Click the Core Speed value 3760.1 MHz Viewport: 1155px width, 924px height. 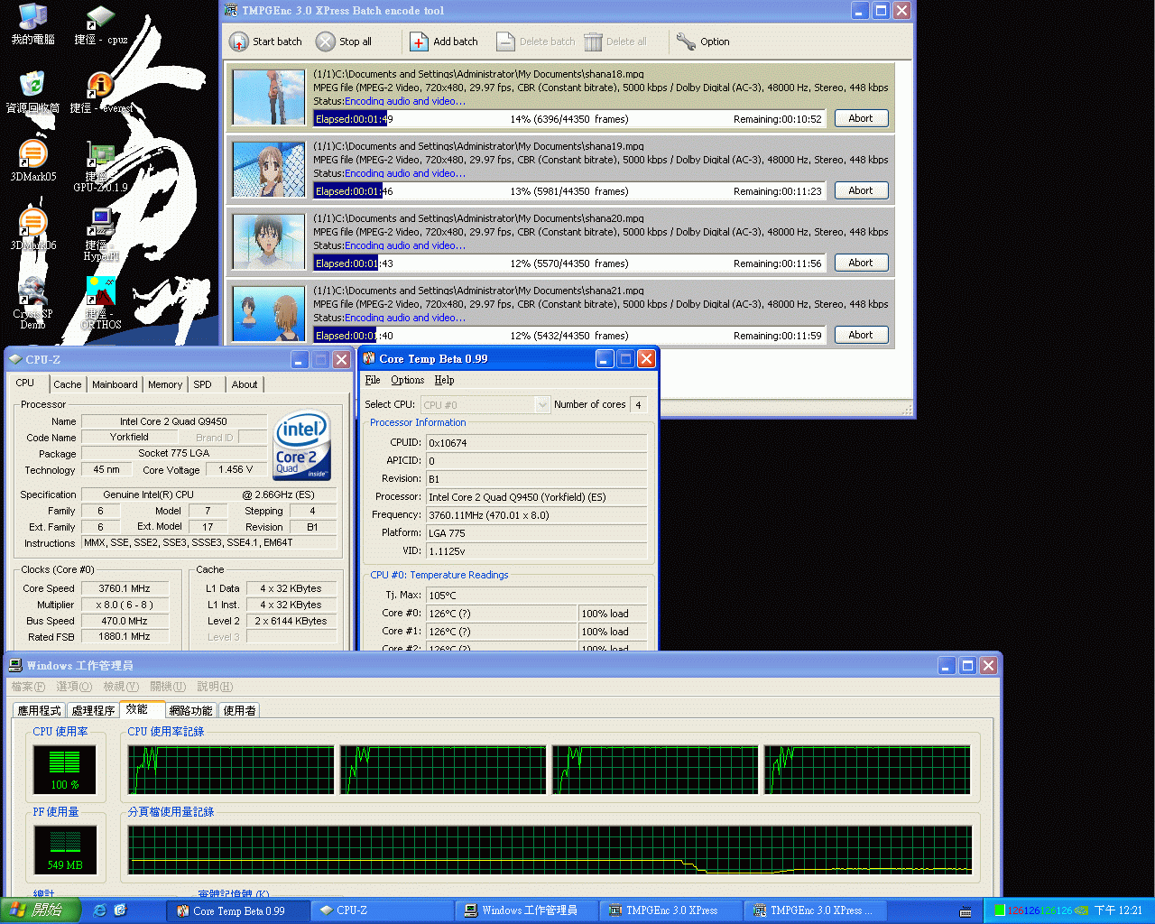125,588
